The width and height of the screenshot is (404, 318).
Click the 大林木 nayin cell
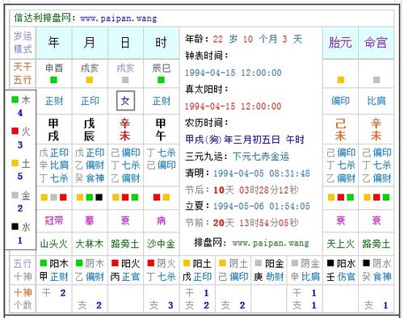(x=90, y=244)
